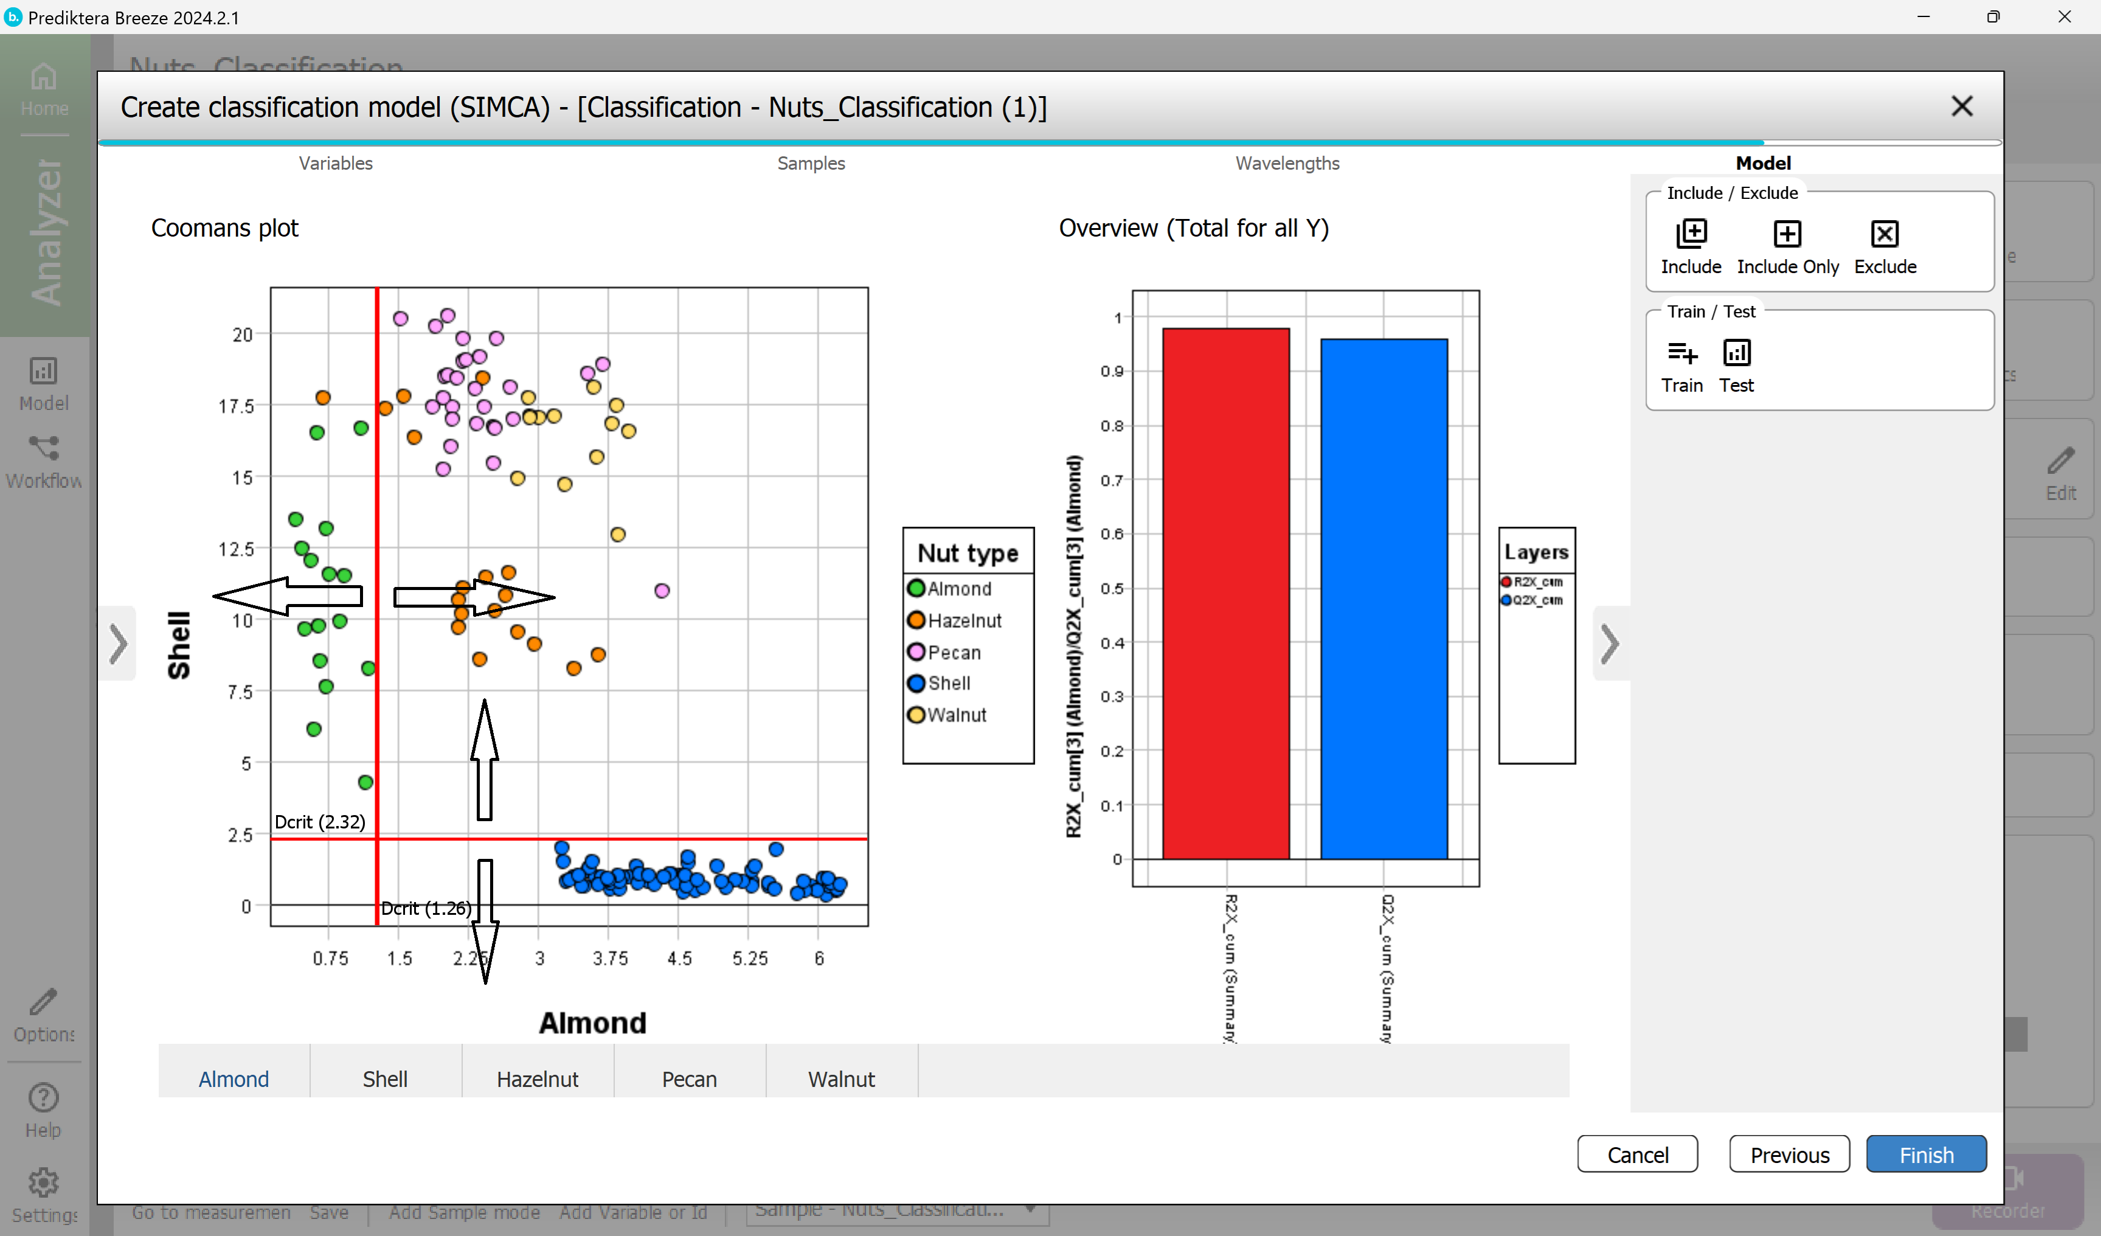Assign selection to Train set
This screenshot has height=1236, width=2101.
[x=1681, y=353]
